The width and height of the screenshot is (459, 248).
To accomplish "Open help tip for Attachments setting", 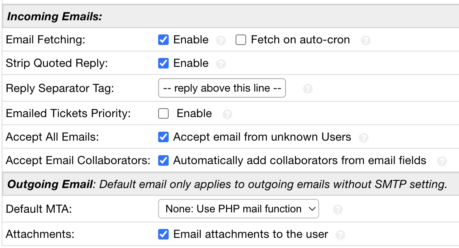I will [341, 235].
